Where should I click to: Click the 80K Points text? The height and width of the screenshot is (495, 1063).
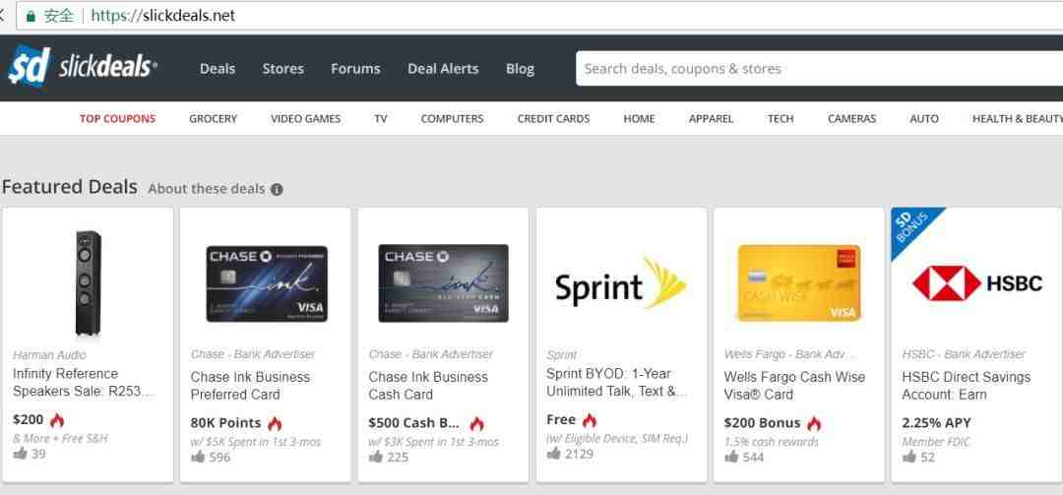coord(225,423)
